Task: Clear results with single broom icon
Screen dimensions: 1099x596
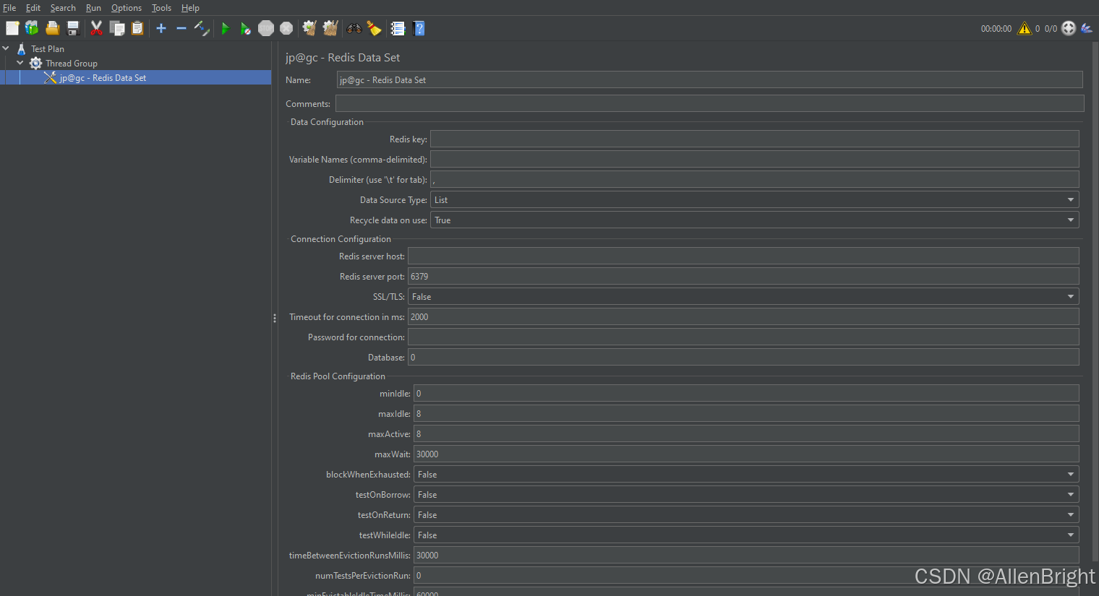Action: pos(309,28)
